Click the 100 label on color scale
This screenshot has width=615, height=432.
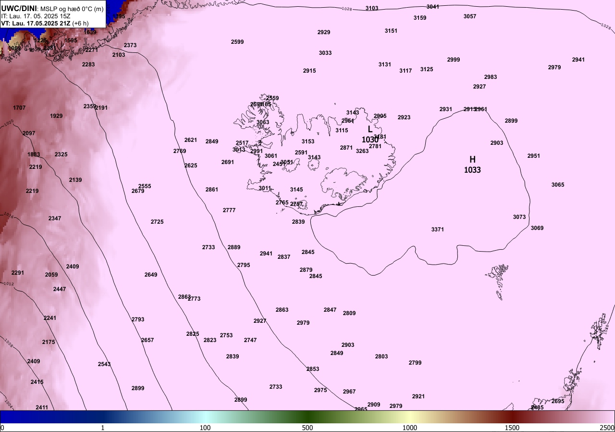point(205,428)
